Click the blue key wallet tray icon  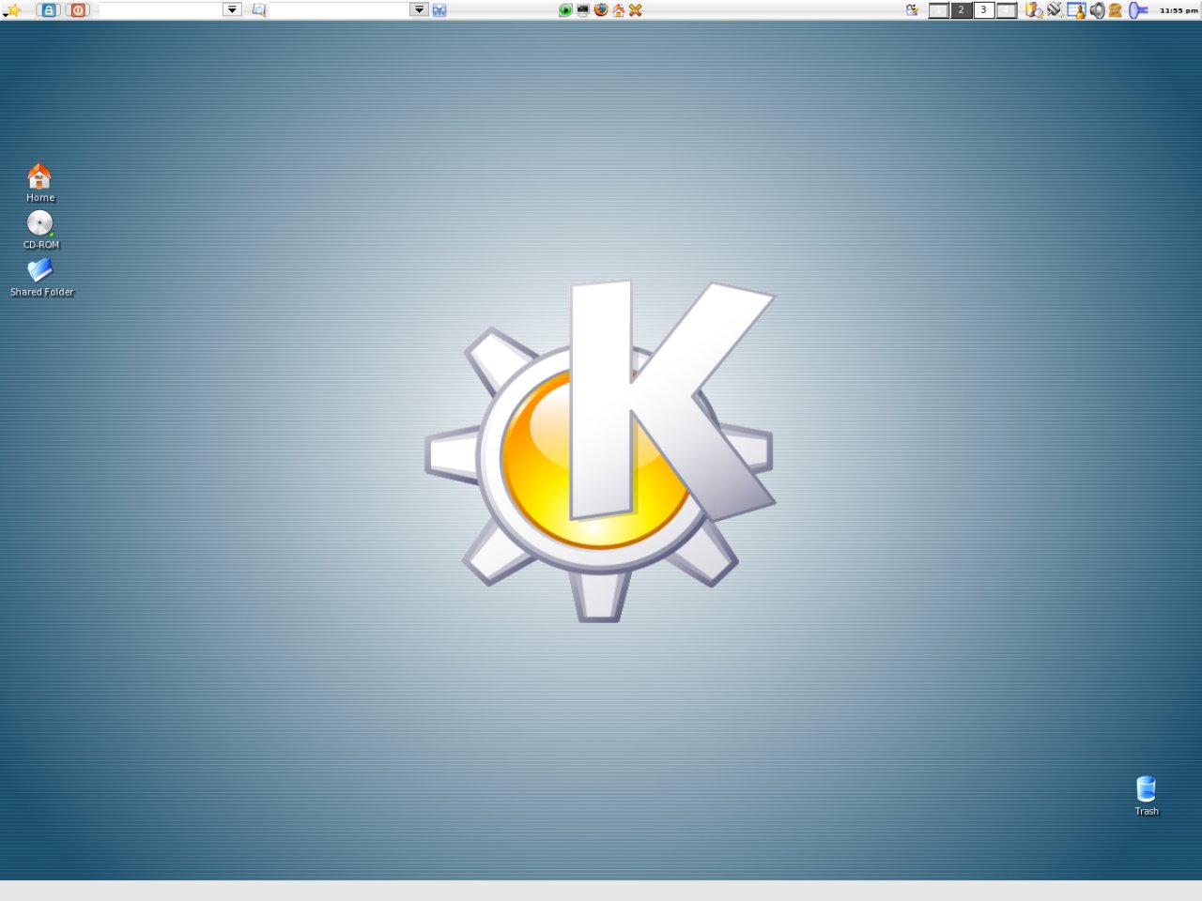(x=1138, y=10)
